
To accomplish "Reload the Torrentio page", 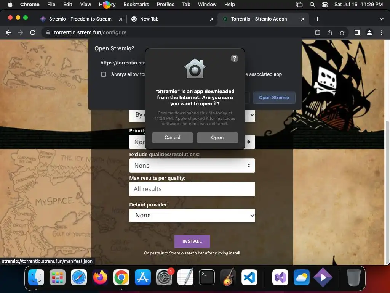I will (x=33, y=32).
